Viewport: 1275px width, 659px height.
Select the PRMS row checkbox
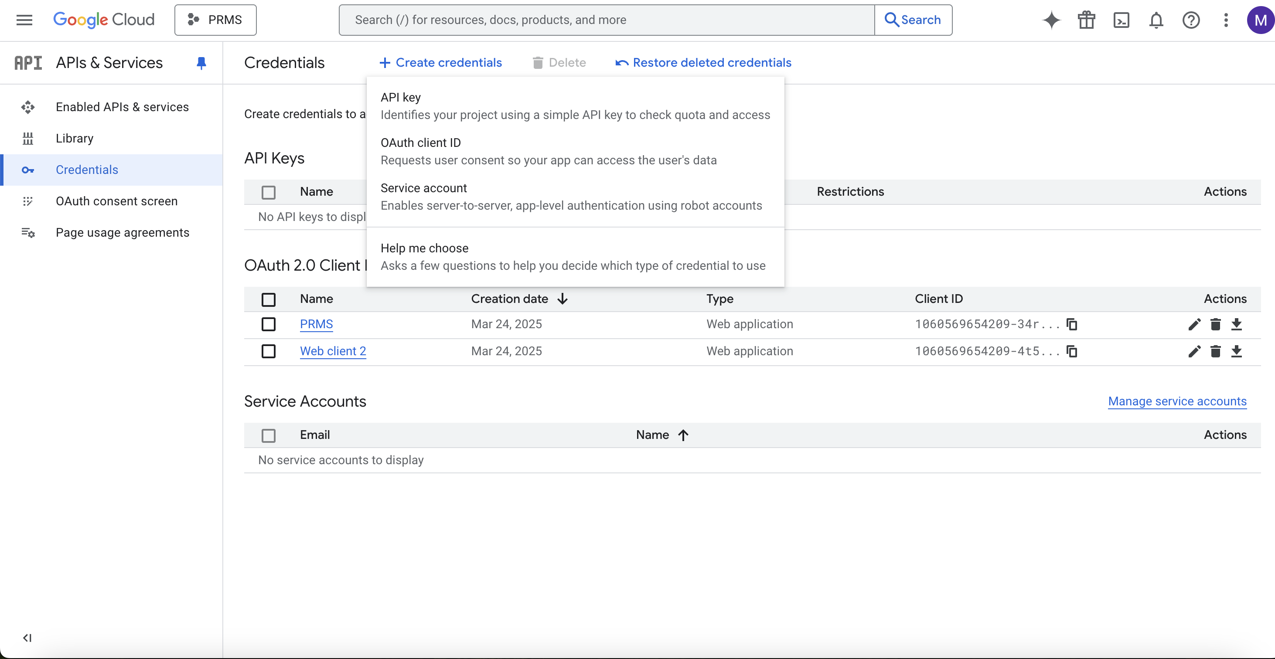tap(269, 324)
